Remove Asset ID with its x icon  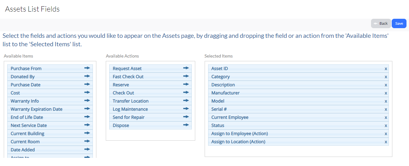386,69
